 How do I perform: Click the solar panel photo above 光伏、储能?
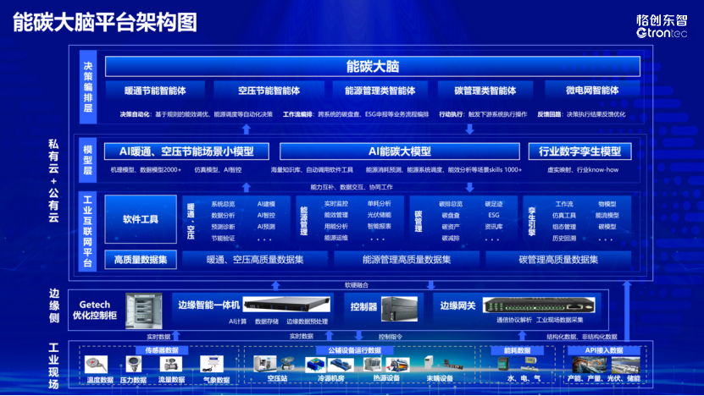pos(625,365)
